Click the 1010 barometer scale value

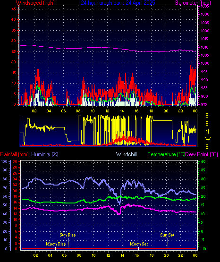(x=205, y=47)
